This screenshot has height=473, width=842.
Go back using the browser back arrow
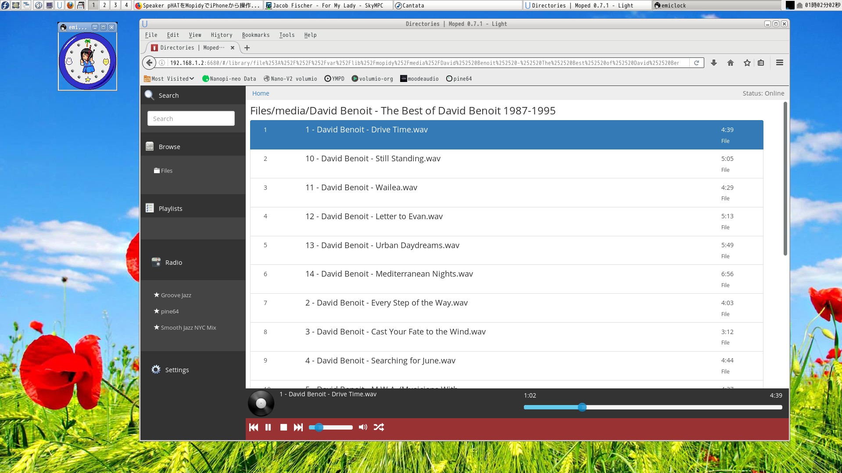click(x=149, y=63)
